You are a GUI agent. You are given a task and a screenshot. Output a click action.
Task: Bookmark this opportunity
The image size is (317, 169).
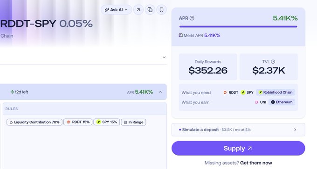pyautogui.click(x=162, y=10)
